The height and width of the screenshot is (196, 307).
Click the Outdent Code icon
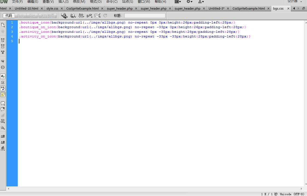(3, 142)
